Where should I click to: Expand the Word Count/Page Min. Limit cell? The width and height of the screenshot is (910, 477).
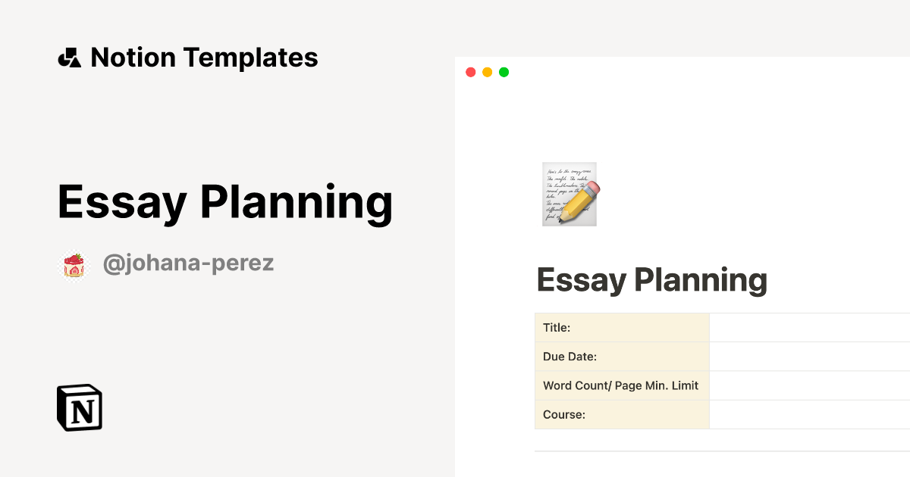(622, 385)
